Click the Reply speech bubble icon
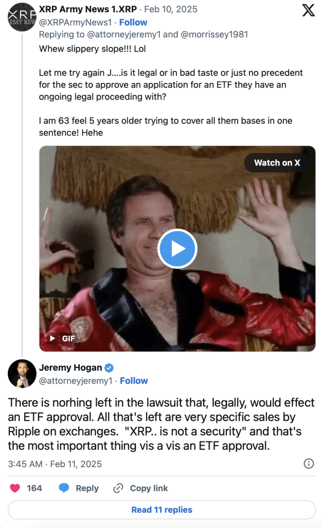The image size is (322, 528). 64,488
